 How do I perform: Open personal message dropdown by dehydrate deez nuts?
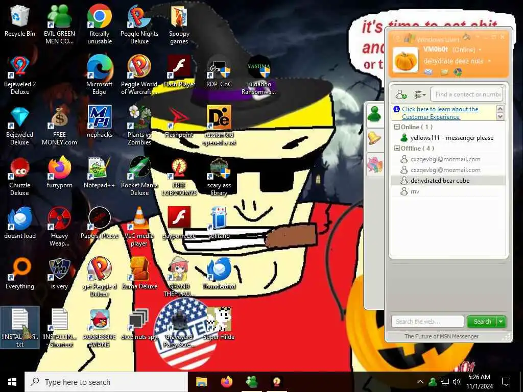pos(489,61)
